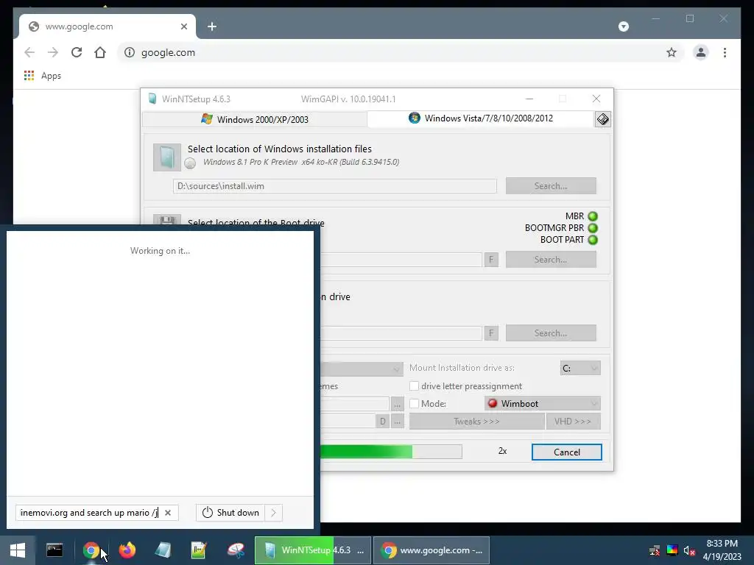
Task: Click the D button near browse field
Action: (x=382, y=422)
